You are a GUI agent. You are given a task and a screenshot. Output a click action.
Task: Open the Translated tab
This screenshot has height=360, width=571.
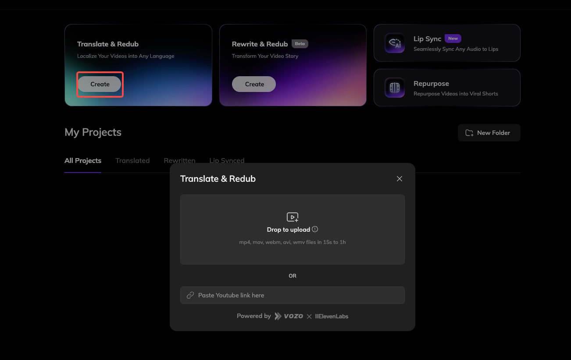[x=132, y=161]
